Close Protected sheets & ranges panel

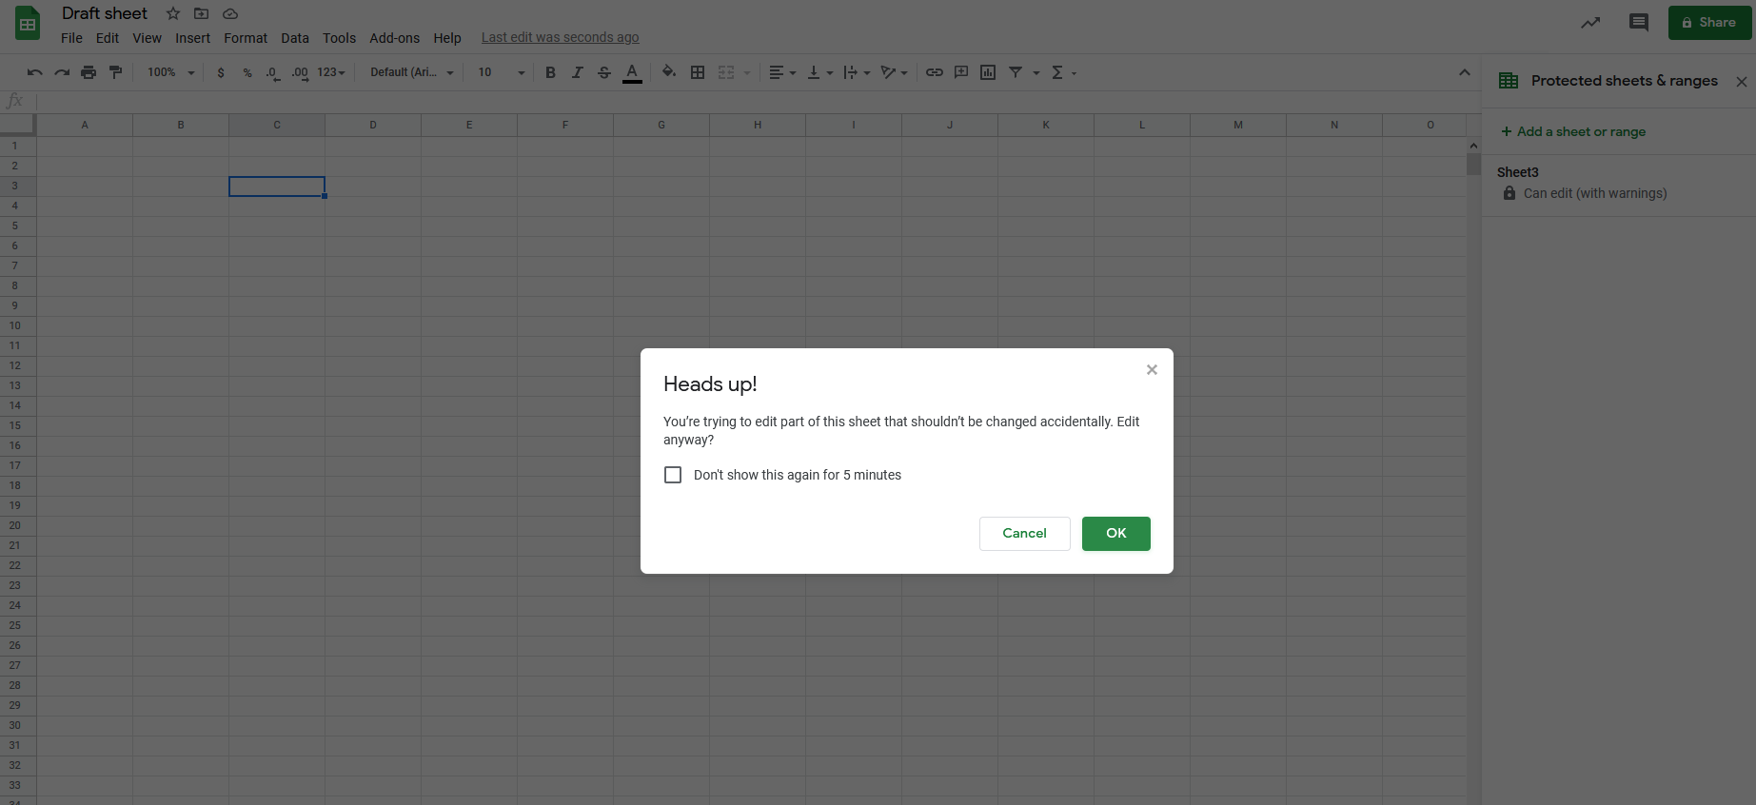click(x=1741, y=82)
